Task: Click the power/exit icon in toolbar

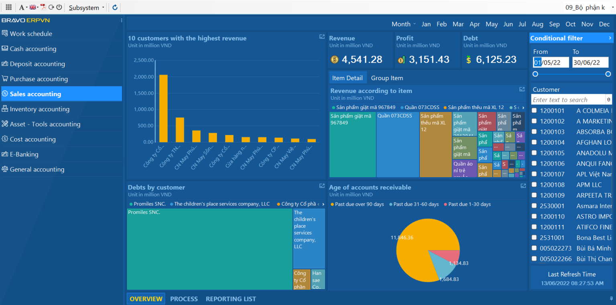Action: point(59,7)
